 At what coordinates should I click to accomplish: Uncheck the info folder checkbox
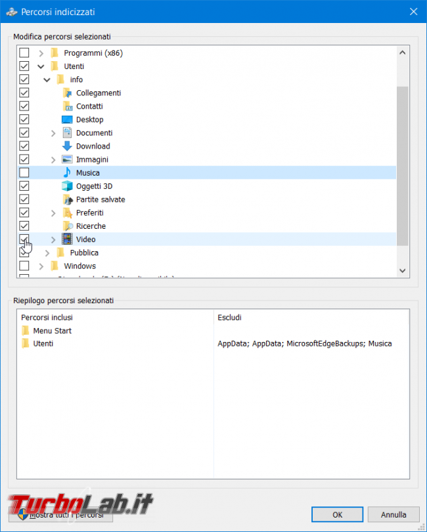(24, 80)
